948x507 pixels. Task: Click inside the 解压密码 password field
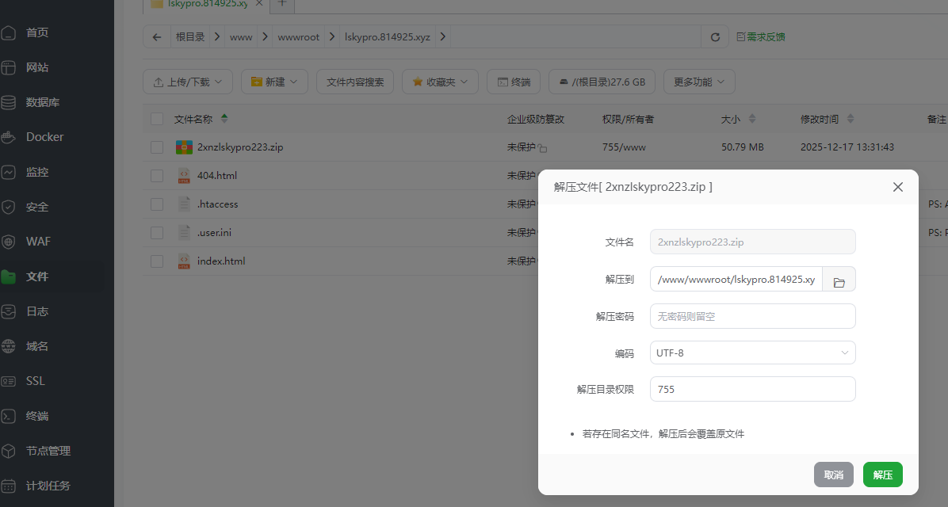click(x=751, y=316)
